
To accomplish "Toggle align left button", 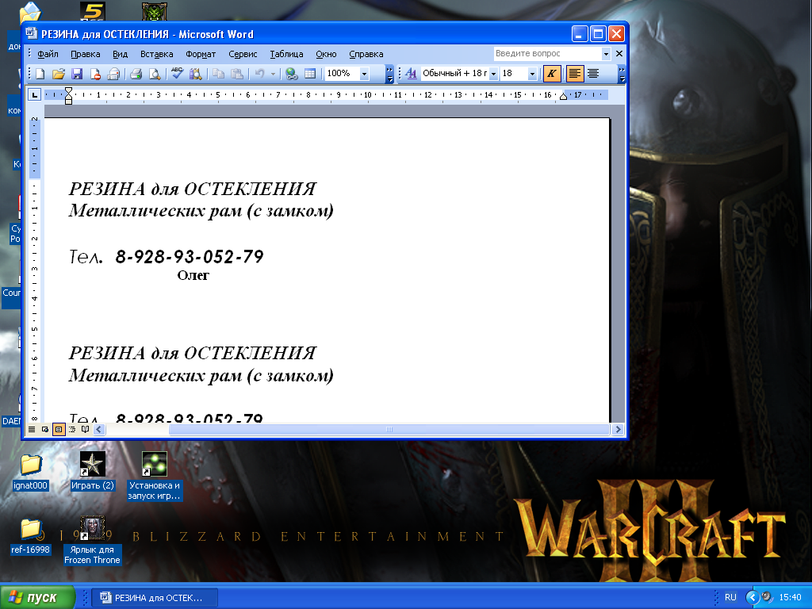I will pos(574,74).
